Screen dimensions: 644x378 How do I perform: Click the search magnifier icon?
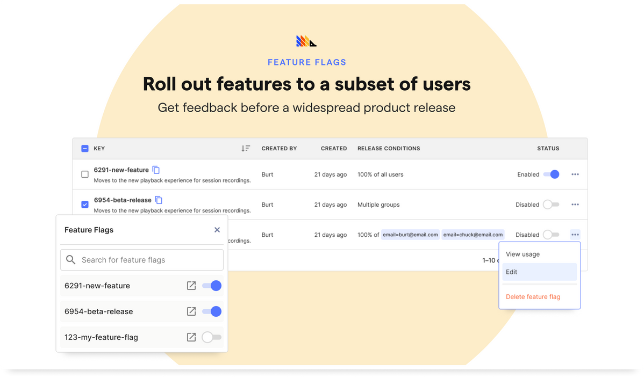[x=70, y=259]
